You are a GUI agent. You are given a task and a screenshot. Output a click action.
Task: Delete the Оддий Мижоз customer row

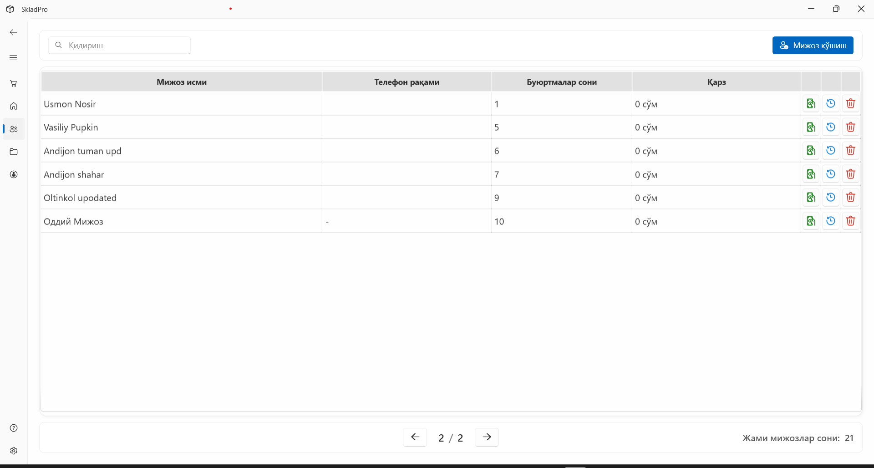click(x=850, y=221)
